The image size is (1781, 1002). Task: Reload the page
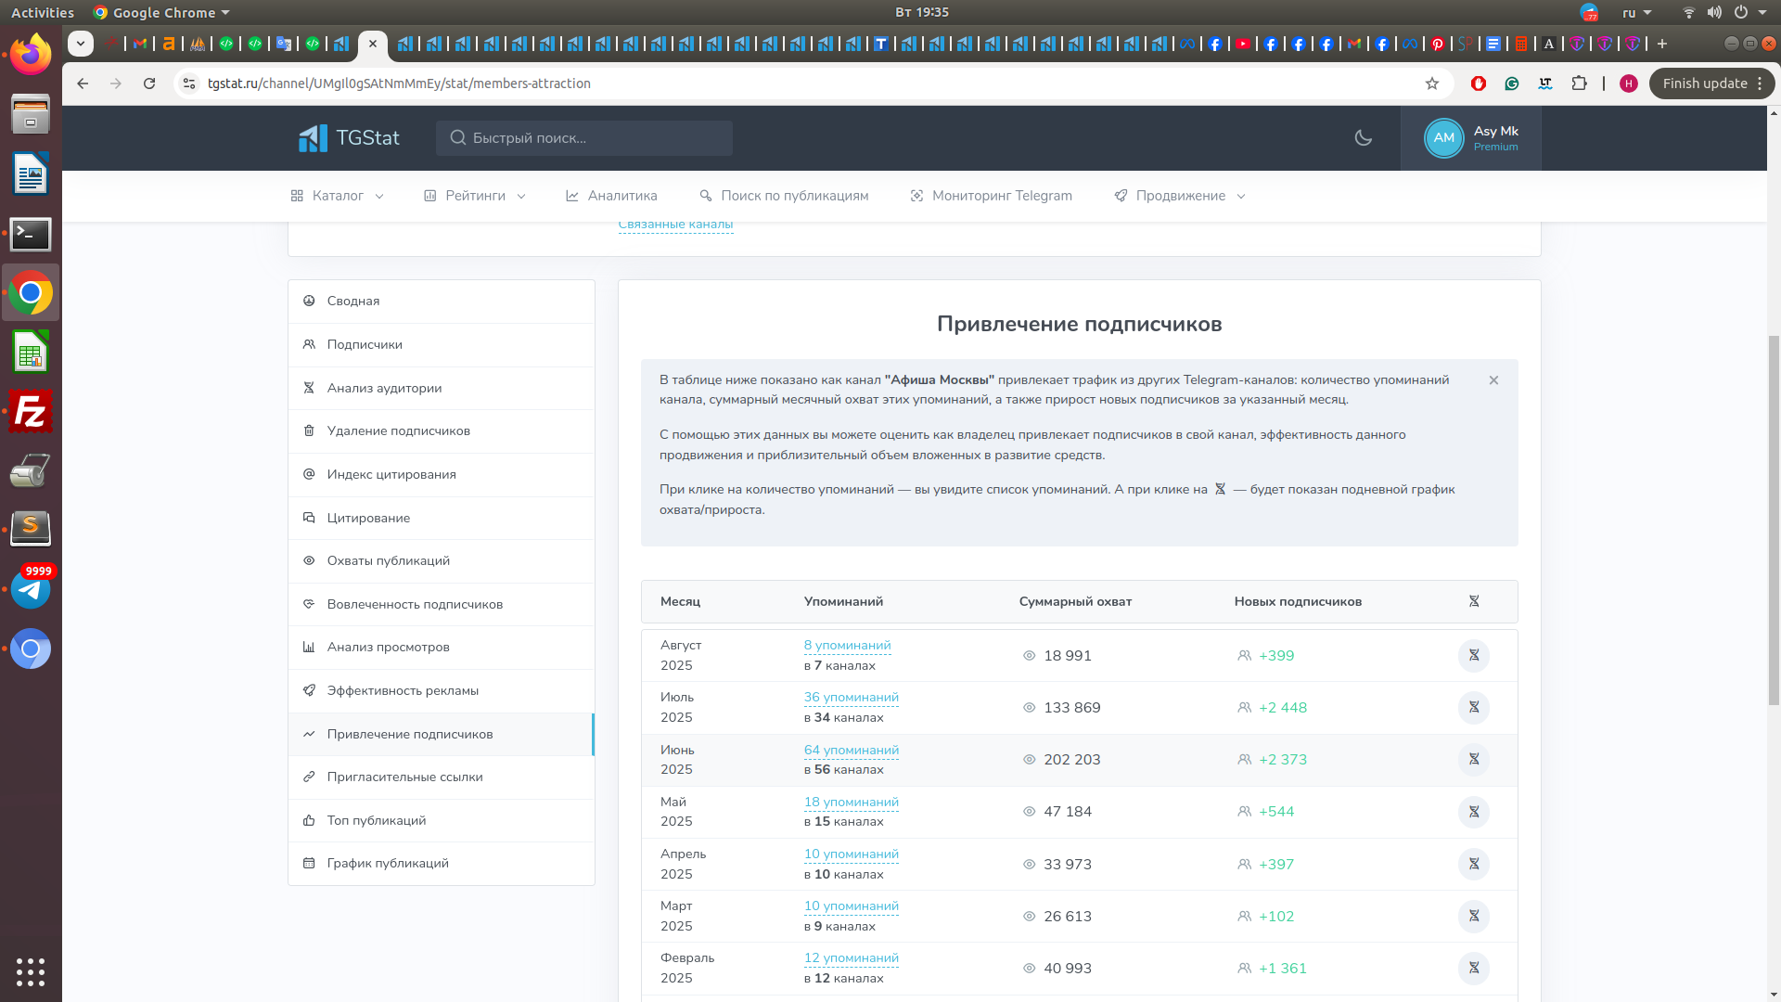pyautogui.click(x=149, y=83)
